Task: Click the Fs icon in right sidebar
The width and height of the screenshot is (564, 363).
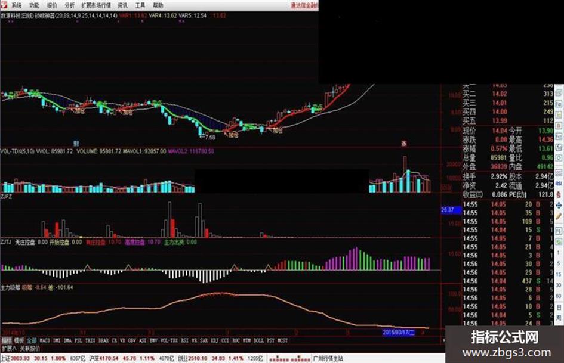Action: (559, 231)
